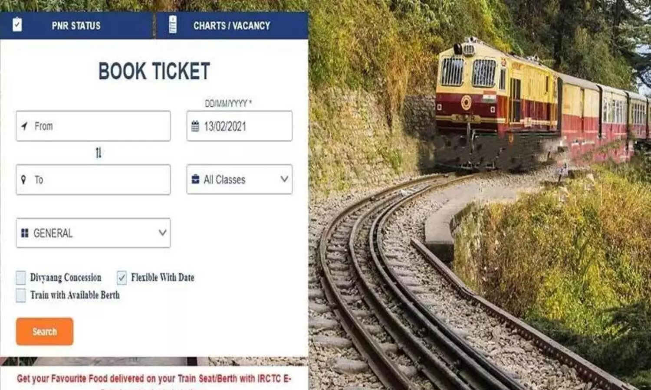Expand the GENERAL quota dropdown chevron
The height and width of the screenshot is (390, 651).
pyautogui.click(x=163, y=233)
